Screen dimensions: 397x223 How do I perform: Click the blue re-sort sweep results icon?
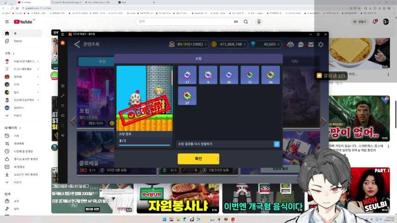[x=276, y=144]
